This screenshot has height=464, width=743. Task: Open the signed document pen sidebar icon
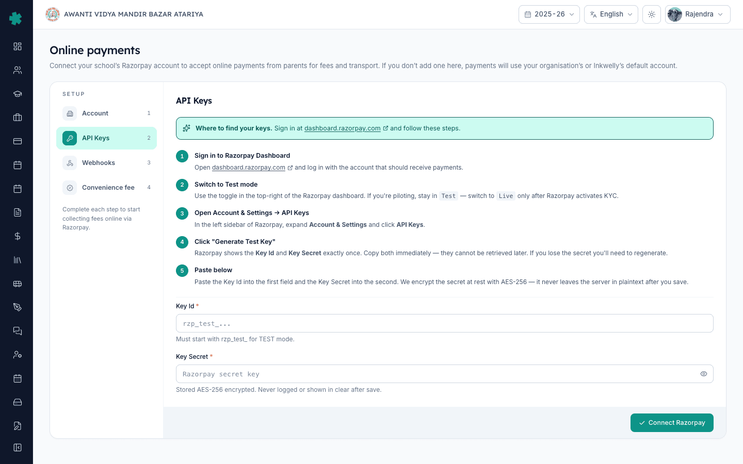click(x=18, y=426)
